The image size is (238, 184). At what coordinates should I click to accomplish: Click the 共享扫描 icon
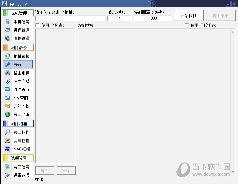point(7,140)
